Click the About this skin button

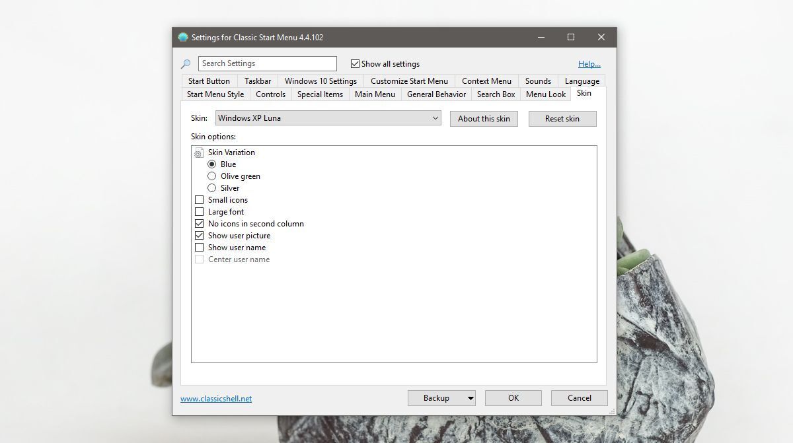[x=484, y=118]
